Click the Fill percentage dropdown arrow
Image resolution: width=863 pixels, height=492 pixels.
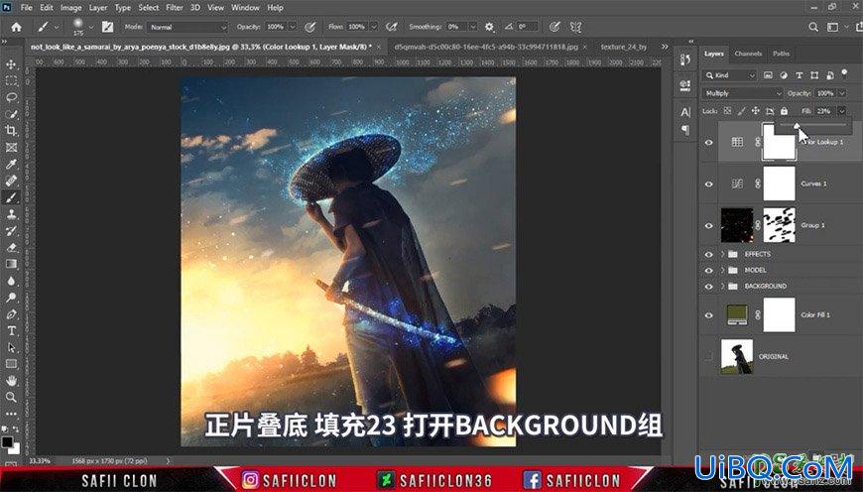click(x=841, y=111)
